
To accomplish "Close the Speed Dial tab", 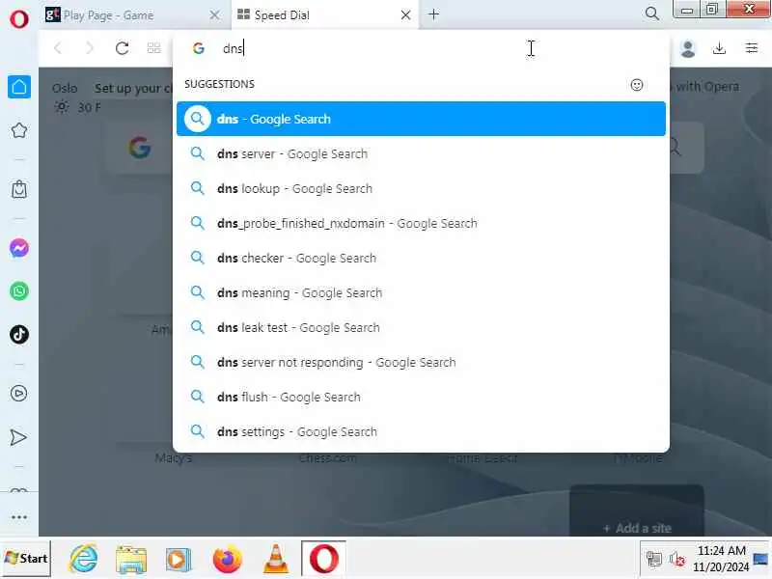I will click(405, 14).
